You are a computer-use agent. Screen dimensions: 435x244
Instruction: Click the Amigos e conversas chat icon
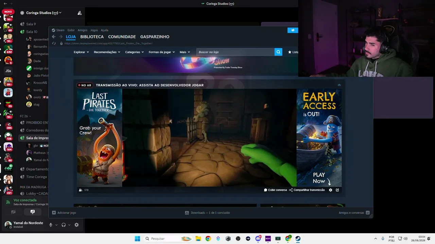(367, 213)
